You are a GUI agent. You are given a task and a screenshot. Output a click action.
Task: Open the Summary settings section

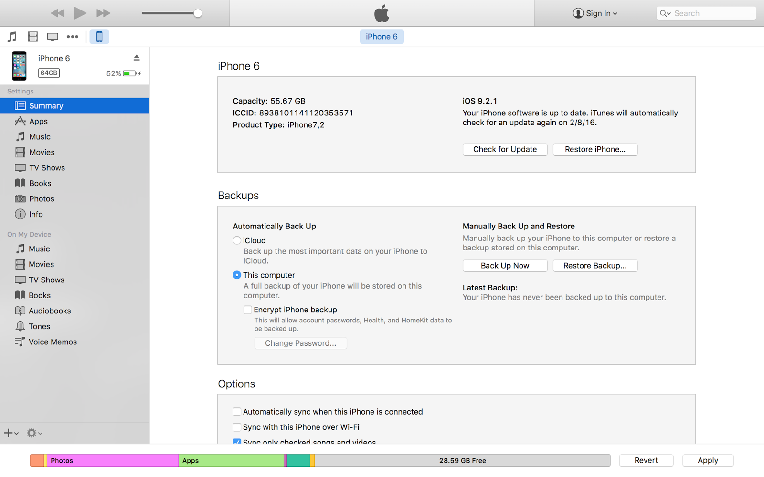click(74, 105)
